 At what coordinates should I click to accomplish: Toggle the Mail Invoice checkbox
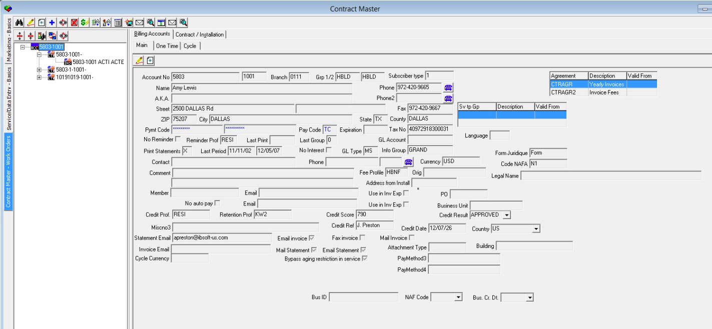tap(412, 237)
